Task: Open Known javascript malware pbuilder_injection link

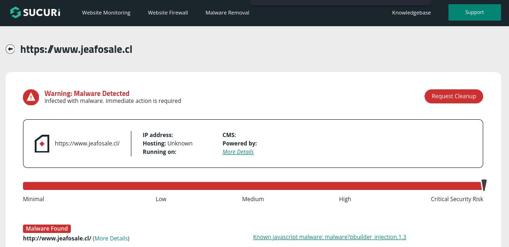Action: pyautogui.click(x=329, y=237)
